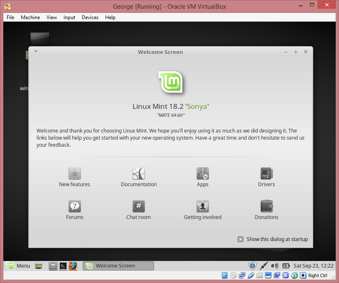Click the panel clock Sat Sep 23, 12:22
Viewport: 339px width, 283px height.
point(314,266)
